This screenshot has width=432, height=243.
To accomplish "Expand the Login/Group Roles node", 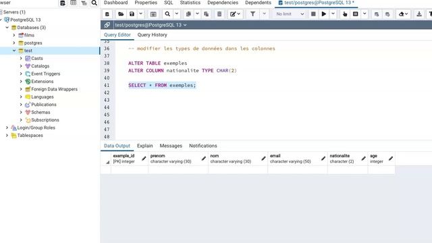I will (x=7, y=128).
